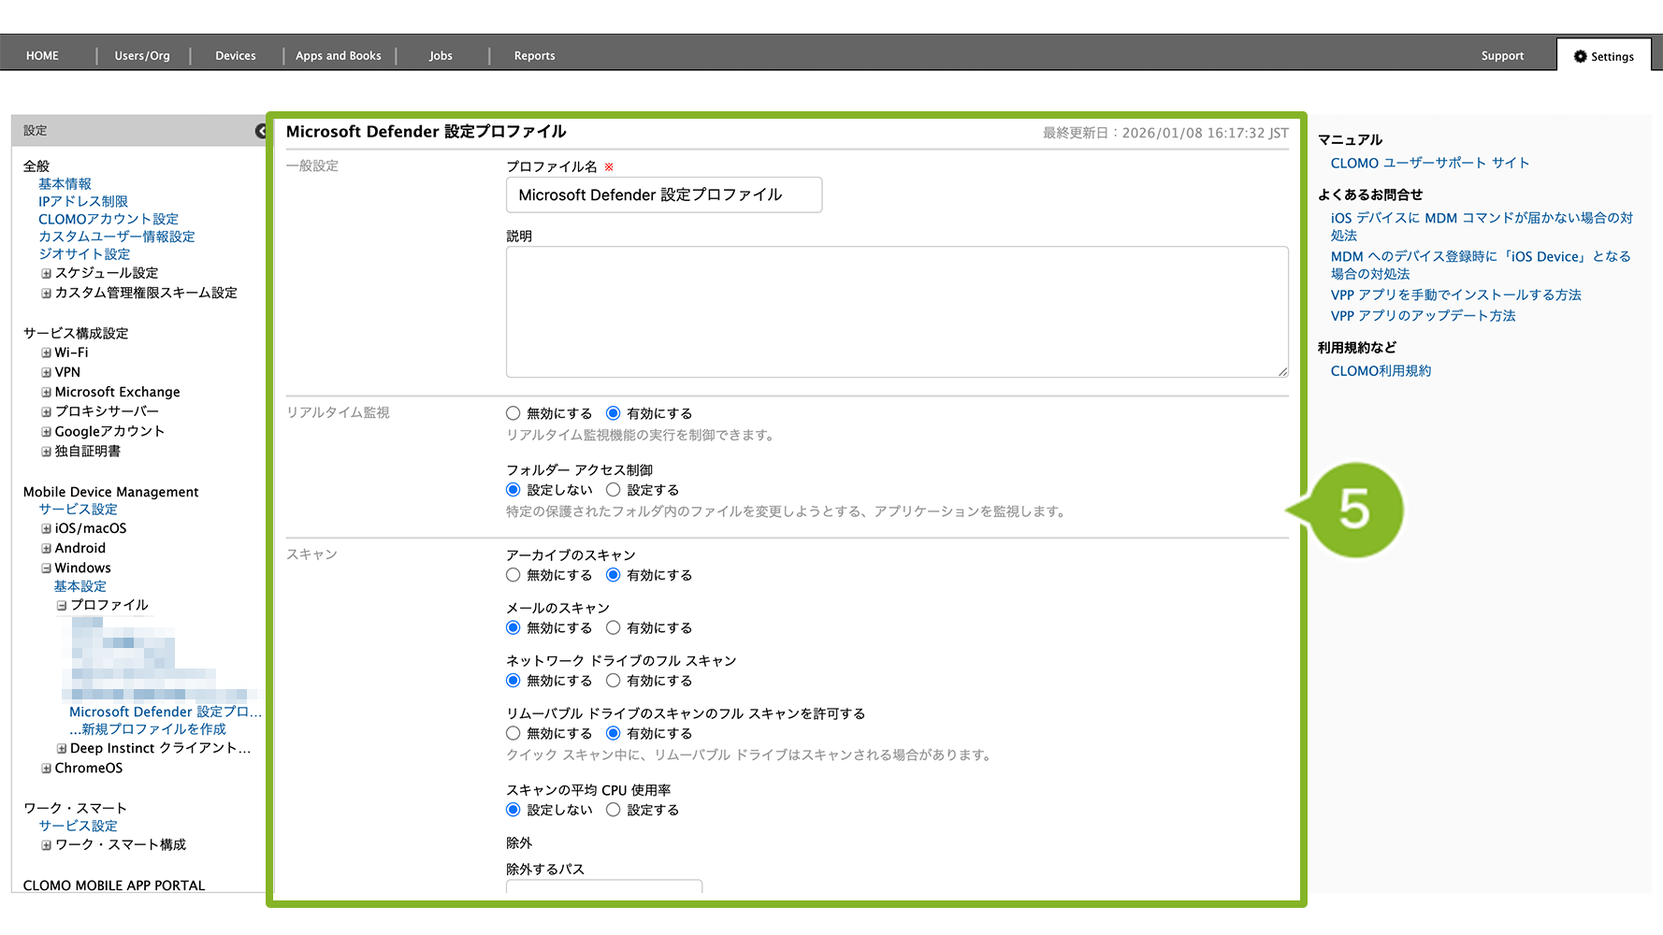Expand the スケジュール設定 plus icon
1663x935 pixels.
click(x=46, y=274)
